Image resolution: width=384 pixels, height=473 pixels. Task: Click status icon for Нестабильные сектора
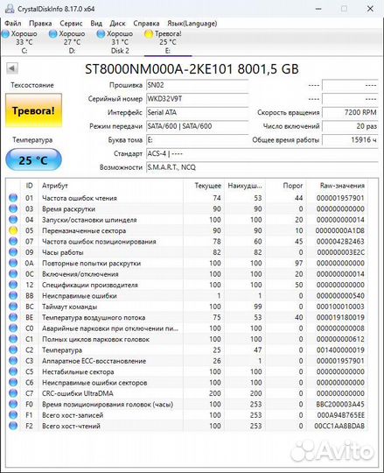(13, 371)
